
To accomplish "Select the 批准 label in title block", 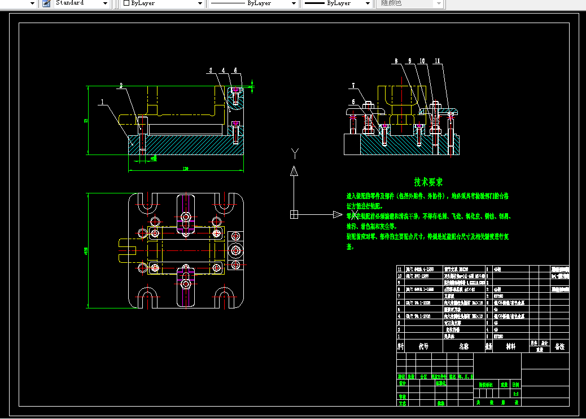I will [x=441, y=403].
